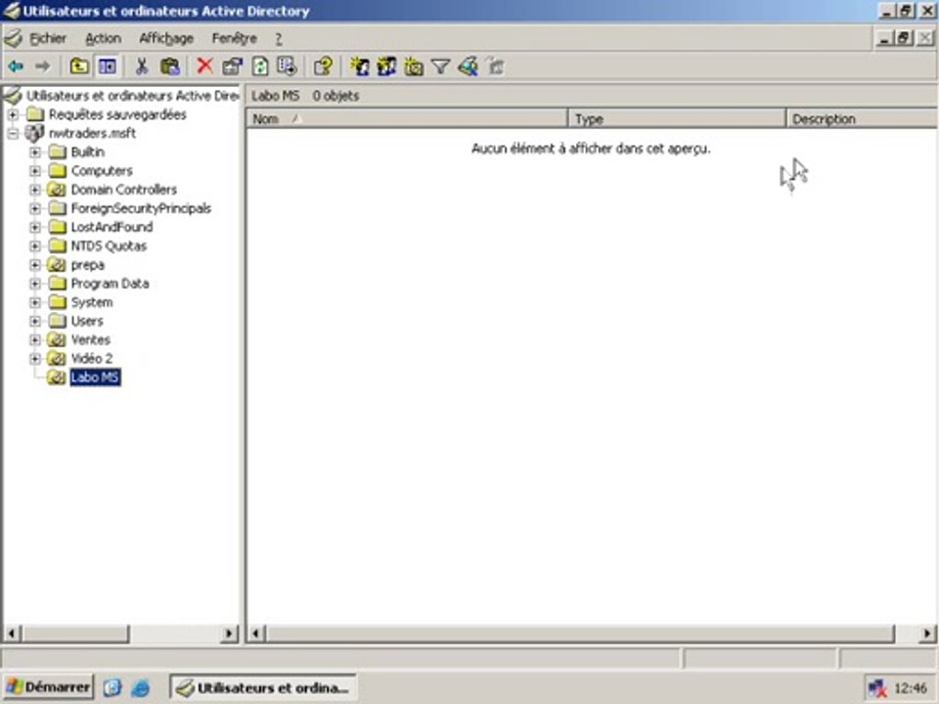Click the nwtraders.msft domain icon
Viewport: 939px width, 704px height.
(35, 133)
